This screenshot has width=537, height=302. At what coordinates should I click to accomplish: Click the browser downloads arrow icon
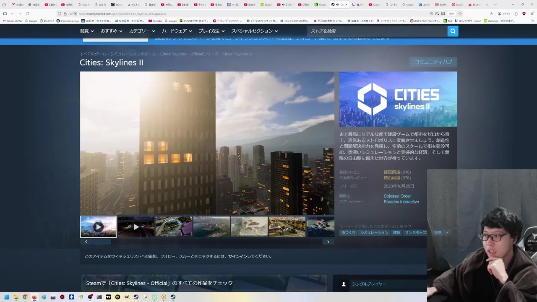click(492, 13)
